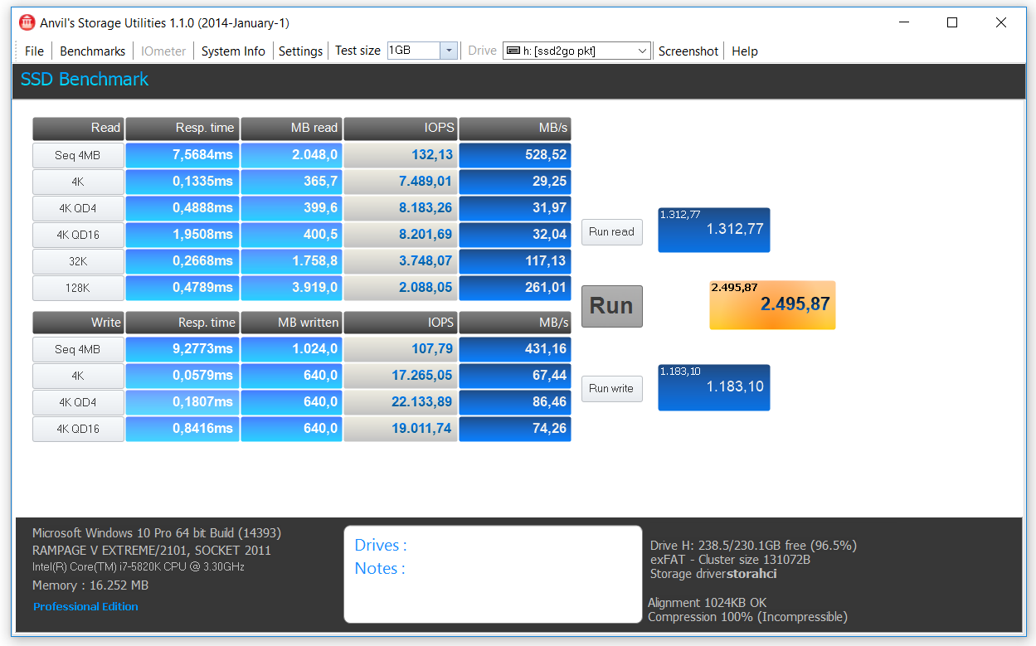Click the Storage driver storahci text
The image size is (1036, 646).
(713, 573)
